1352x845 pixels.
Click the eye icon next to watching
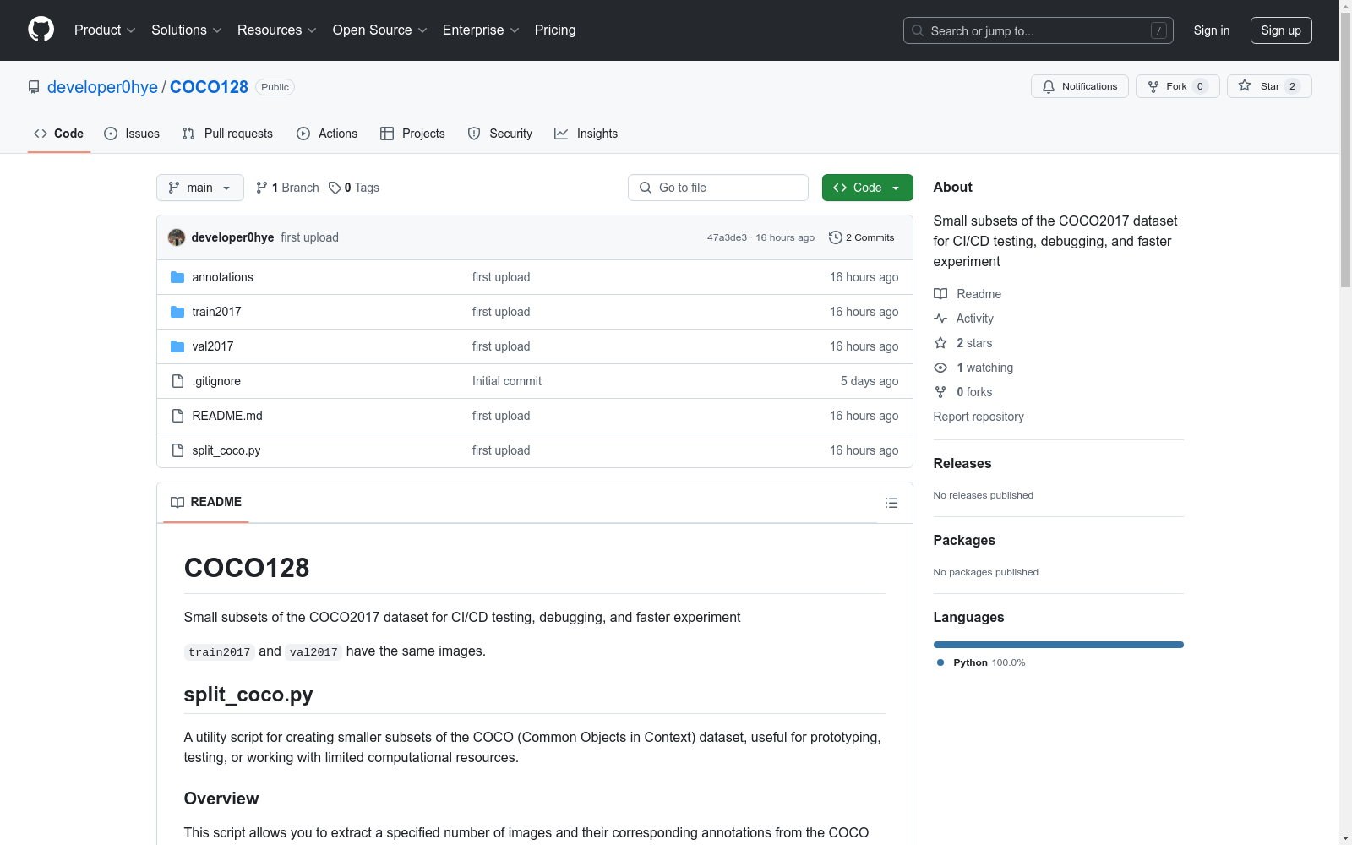pos(940,368)
